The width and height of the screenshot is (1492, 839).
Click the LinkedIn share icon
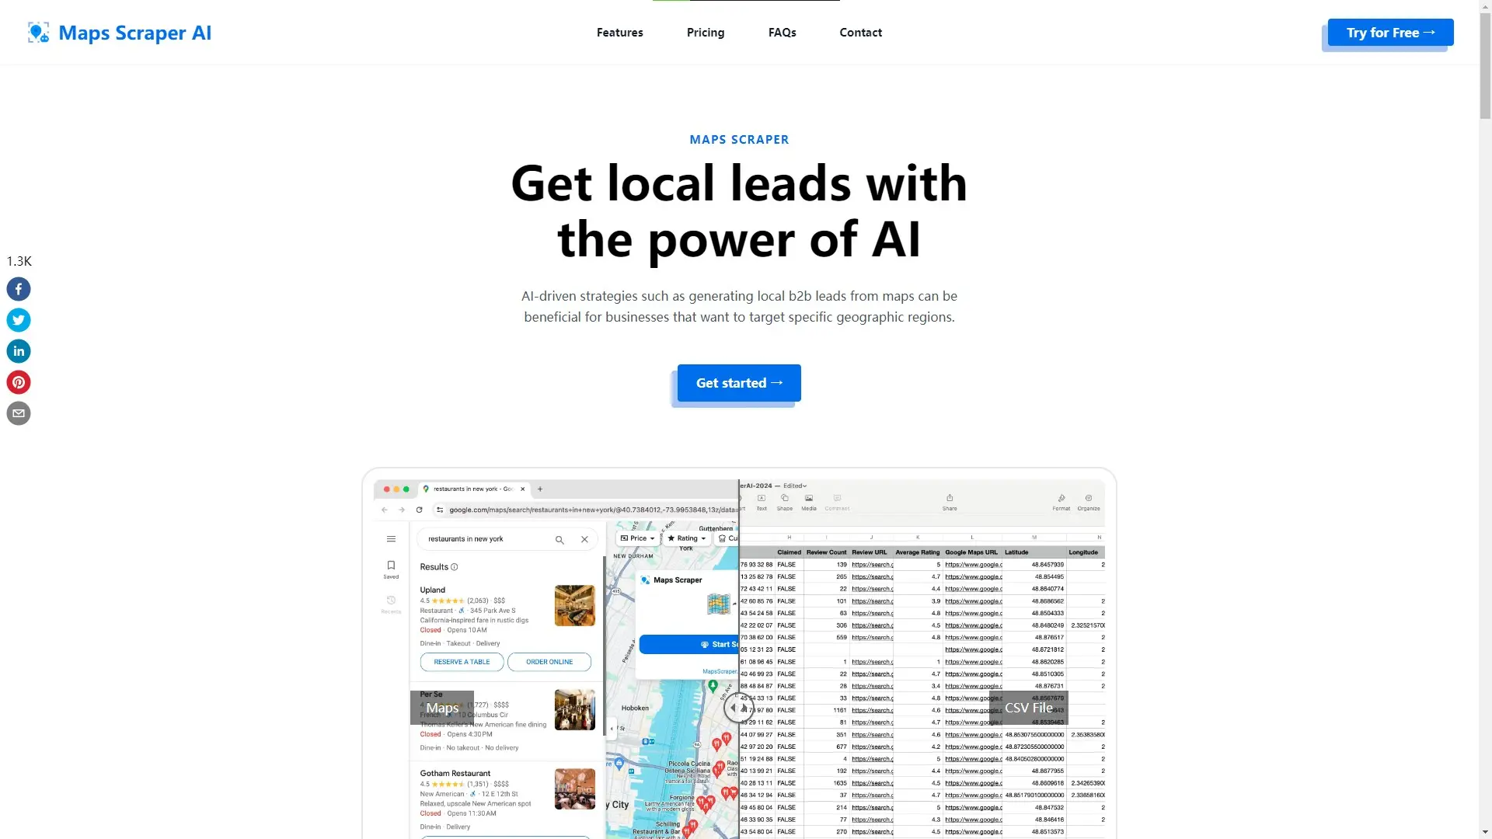coord(19,350)
